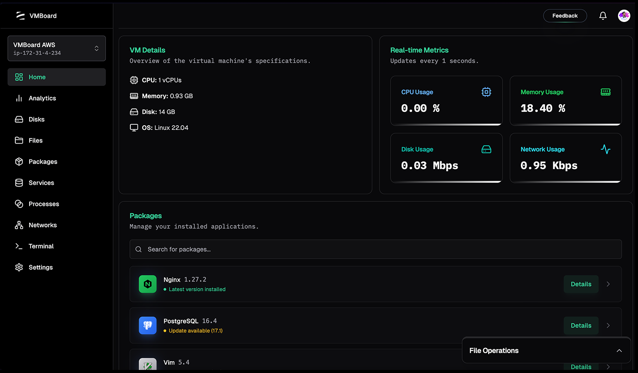Image resolution: width=638 pixels, height=373 pixels.
Task: Click the Disk Usage drive icon
Action: click(x=486, y=149)
